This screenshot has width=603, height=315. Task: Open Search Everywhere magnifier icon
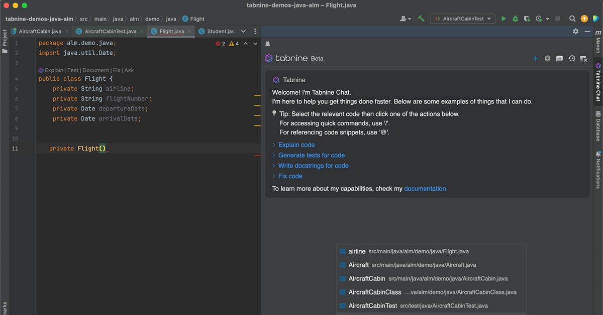[x=572, y=19]
